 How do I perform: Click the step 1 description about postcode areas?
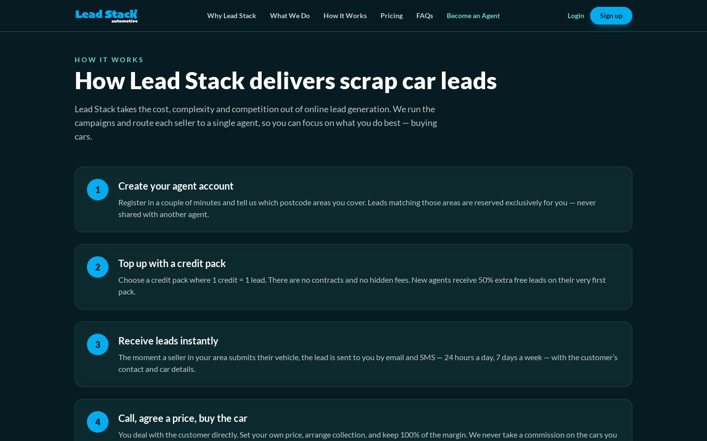357,208
